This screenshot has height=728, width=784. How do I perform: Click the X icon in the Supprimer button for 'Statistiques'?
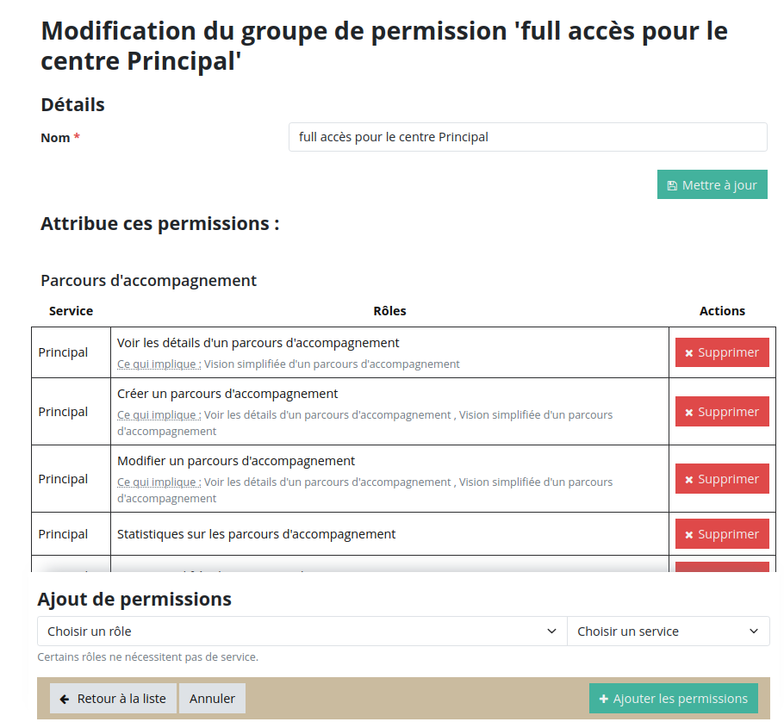coord(689,535)
